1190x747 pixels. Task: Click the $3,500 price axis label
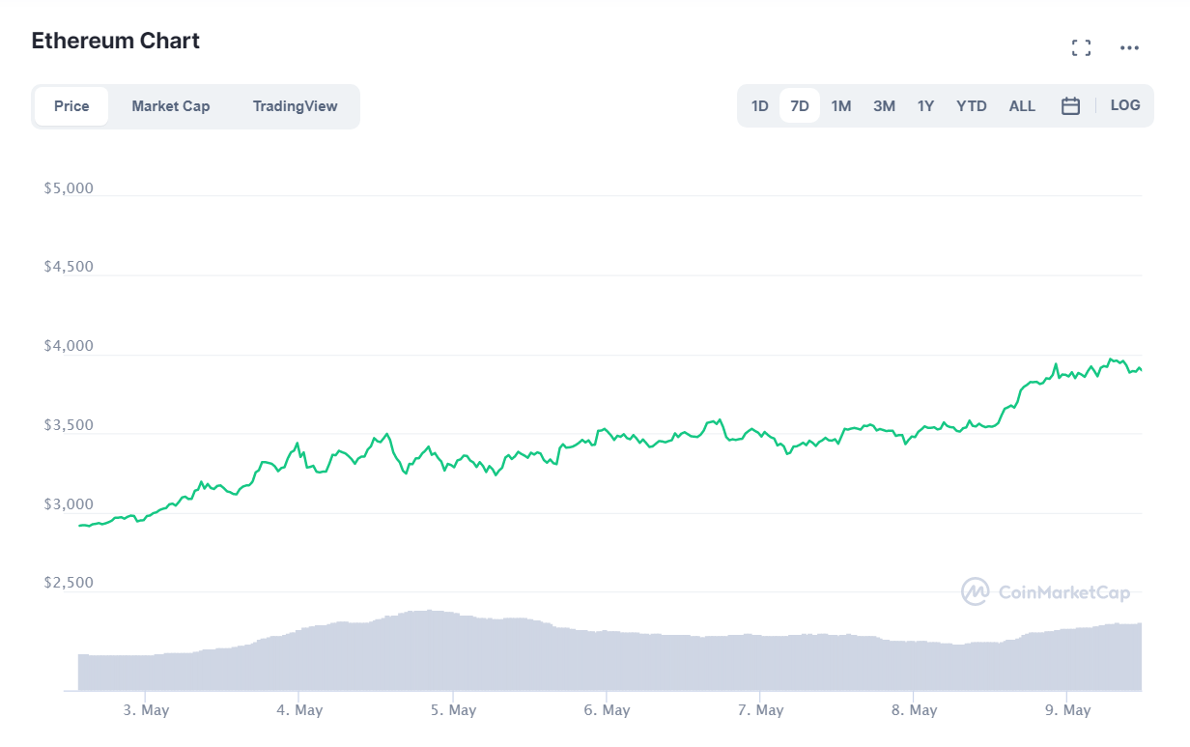point(69,425)
